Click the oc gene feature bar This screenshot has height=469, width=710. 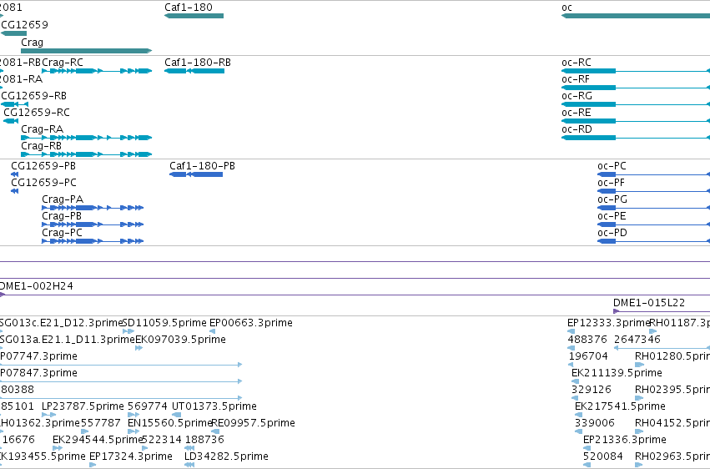(x=636, y=16)
